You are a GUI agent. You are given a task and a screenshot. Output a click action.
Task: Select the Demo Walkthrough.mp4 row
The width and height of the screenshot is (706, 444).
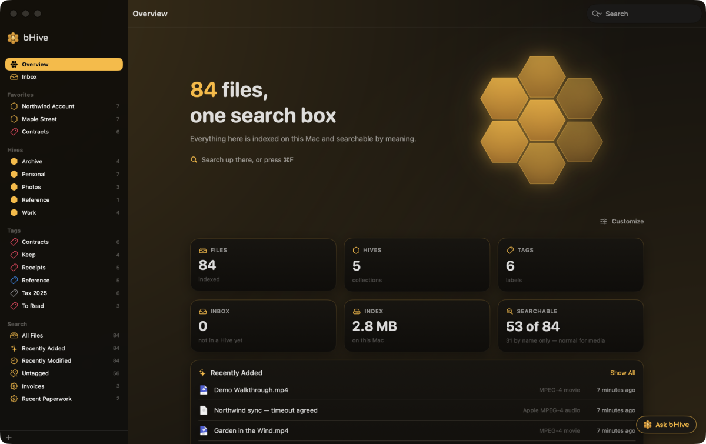(417, 390)
